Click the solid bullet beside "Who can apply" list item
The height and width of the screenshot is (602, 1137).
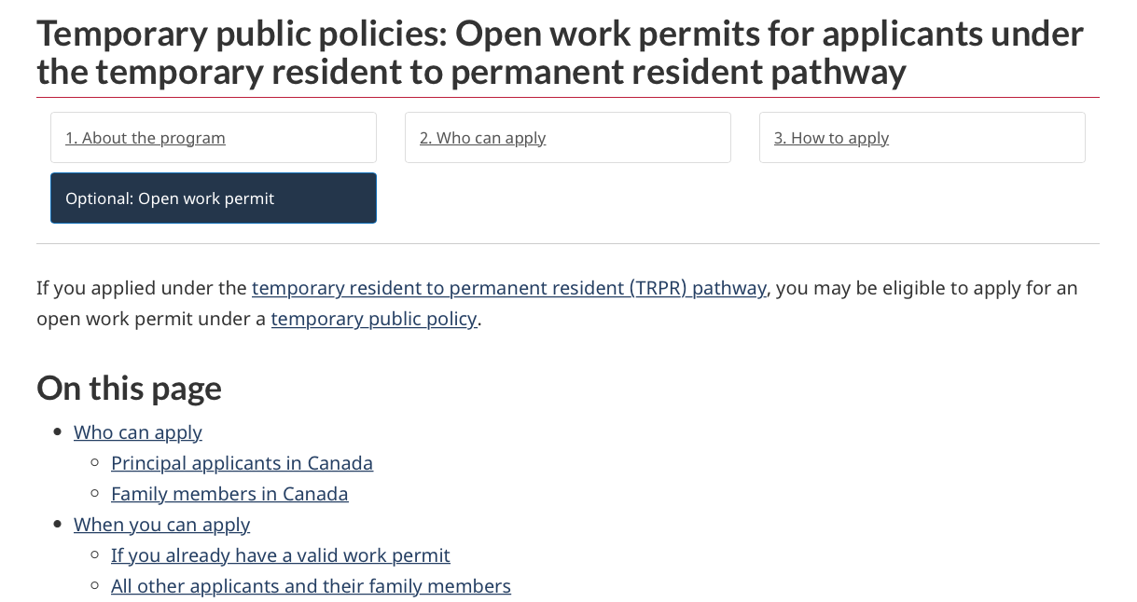(x=57, y=432)
